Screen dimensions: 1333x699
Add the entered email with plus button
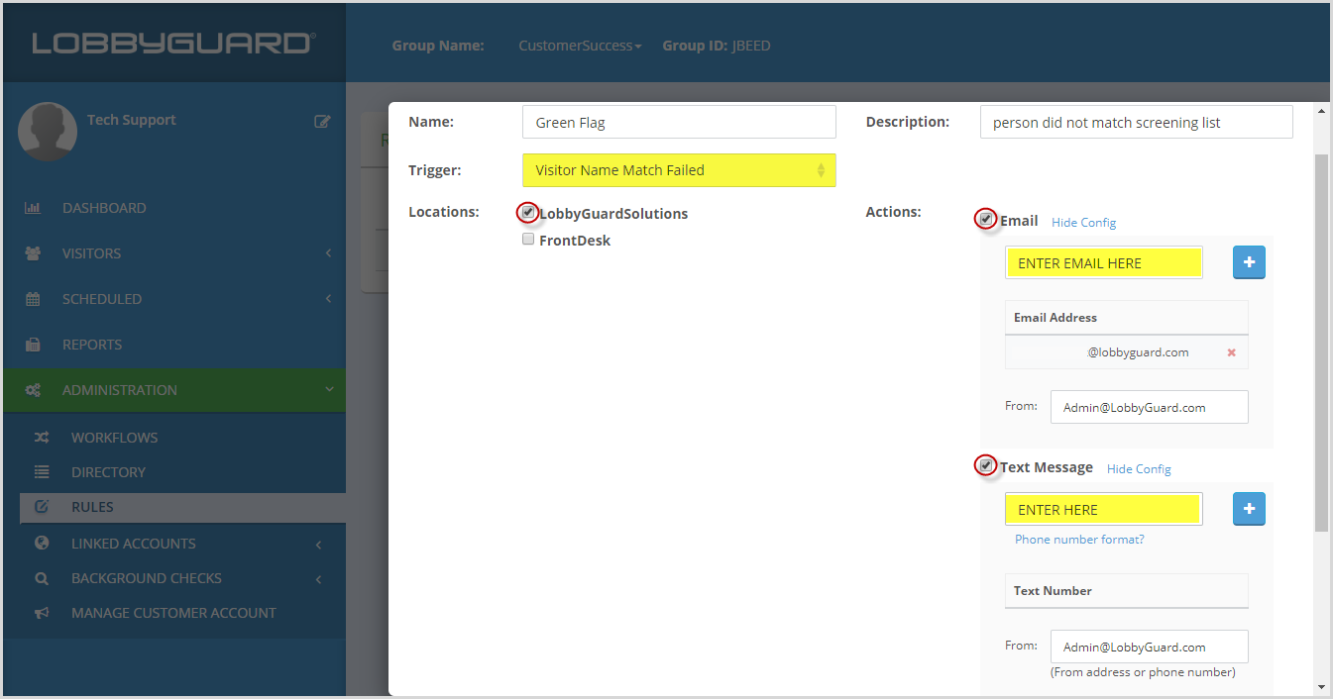(x=1249, y=262)
